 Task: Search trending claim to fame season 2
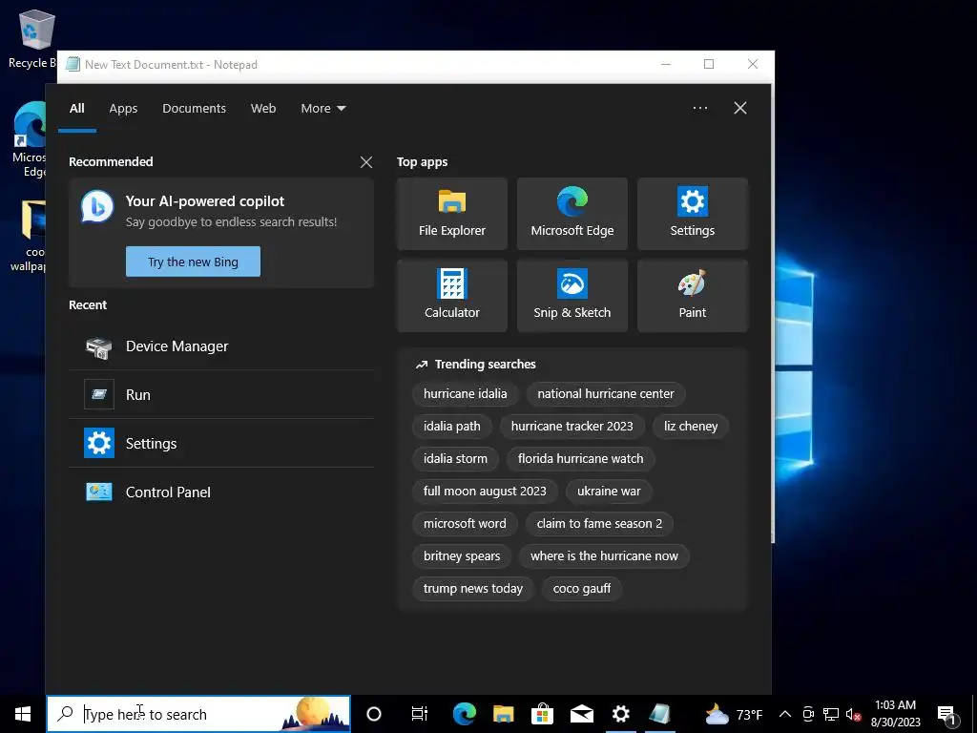click(599, 524)
